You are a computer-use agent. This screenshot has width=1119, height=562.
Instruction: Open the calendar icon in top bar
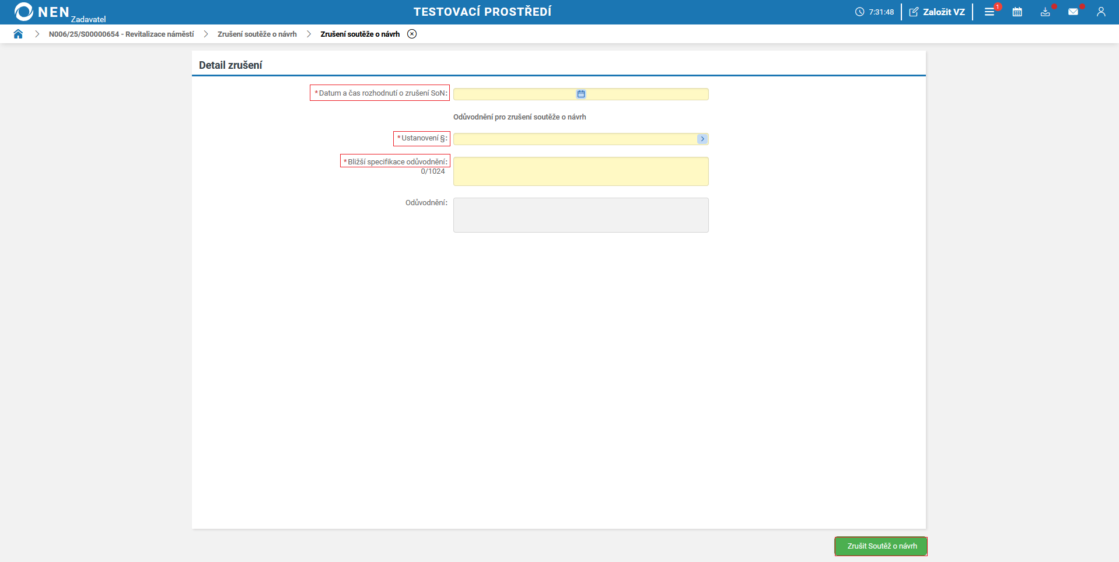tap(1017, 12)
